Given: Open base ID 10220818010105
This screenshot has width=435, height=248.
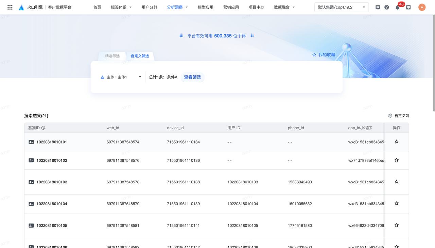Looking at the screenshot, I should pos(52,226).
